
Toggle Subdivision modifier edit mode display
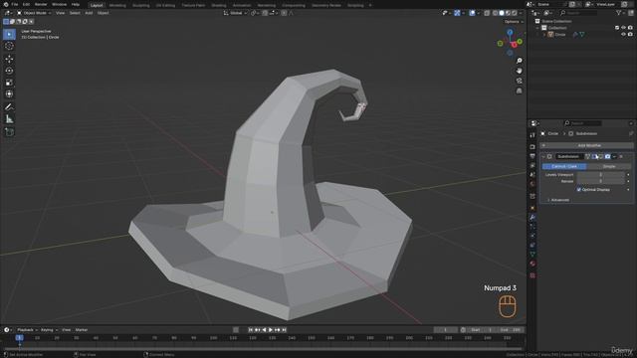coord(594,157)
